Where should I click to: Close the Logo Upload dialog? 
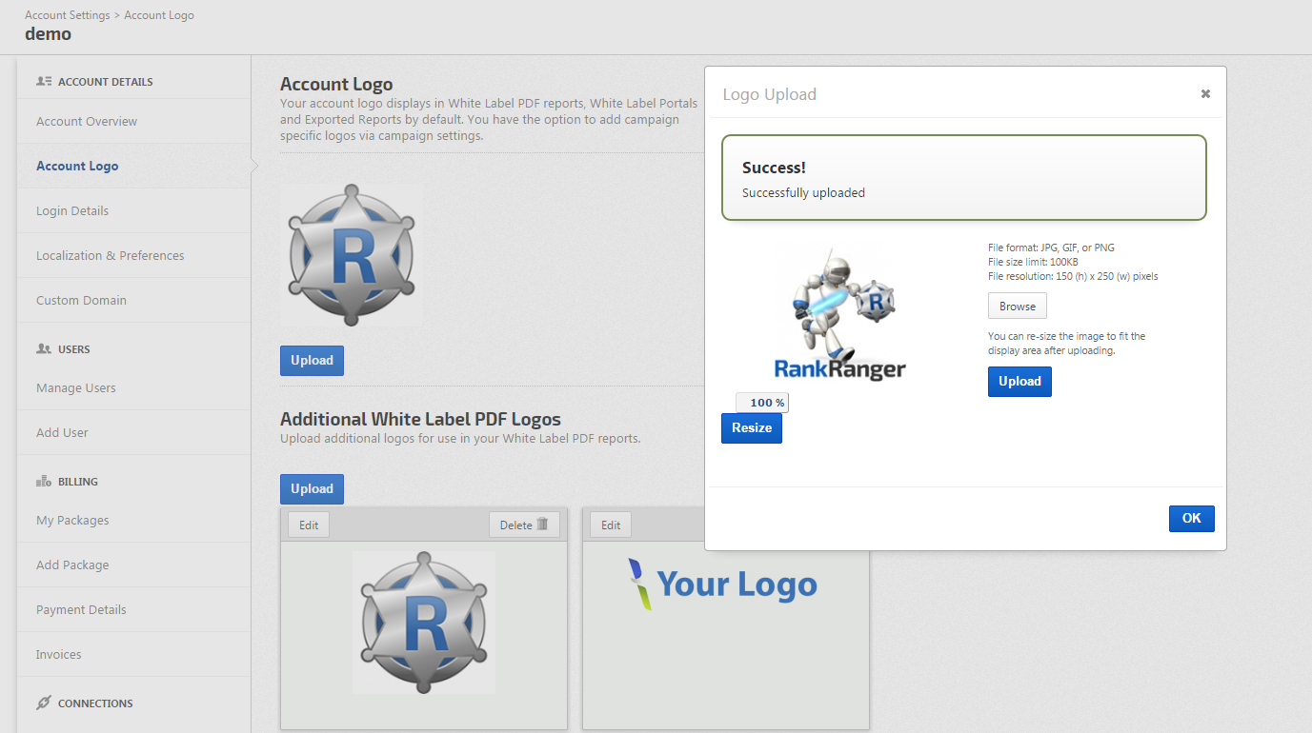1205,93
